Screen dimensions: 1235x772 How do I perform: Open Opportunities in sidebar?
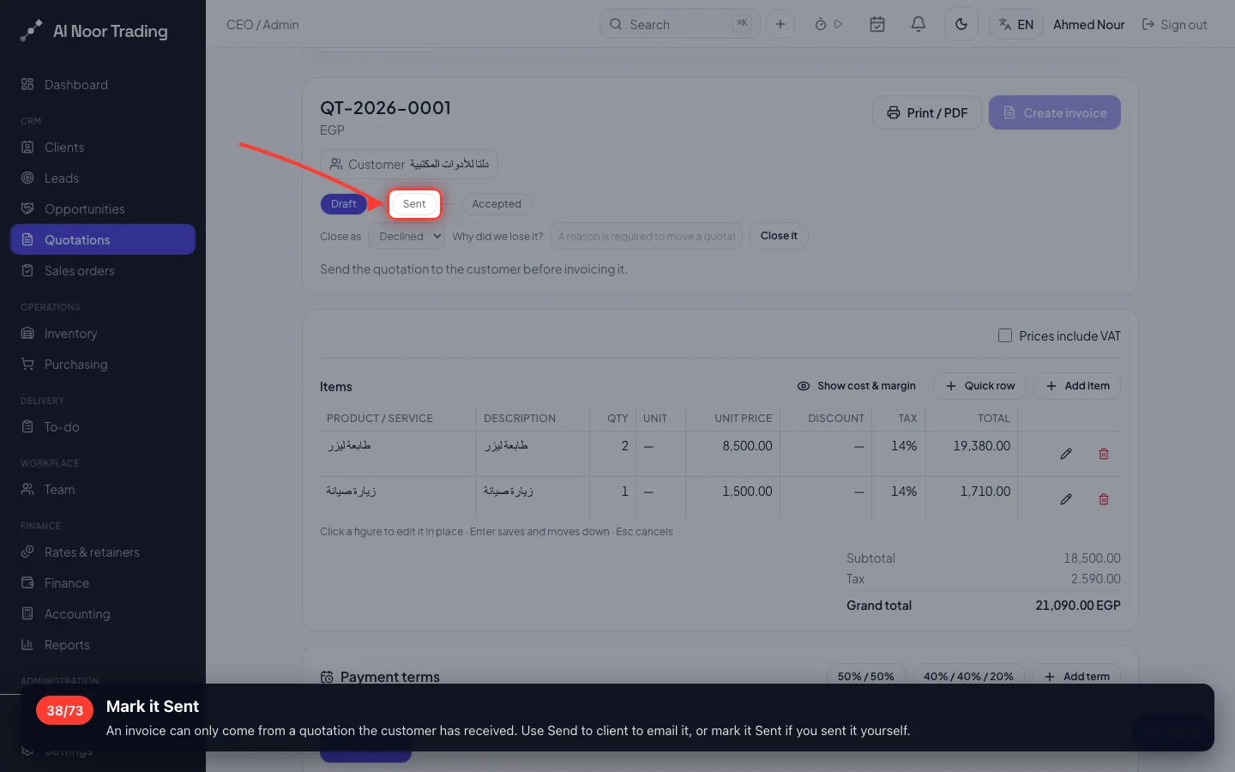click(103, 209)
